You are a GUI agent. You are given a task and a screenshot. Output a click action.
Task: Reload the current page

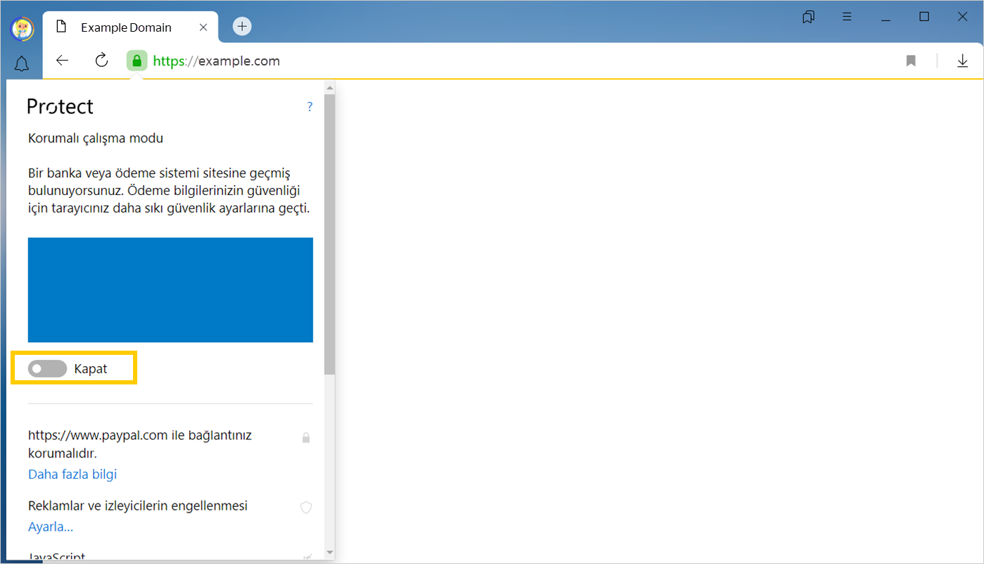(101, 61)
